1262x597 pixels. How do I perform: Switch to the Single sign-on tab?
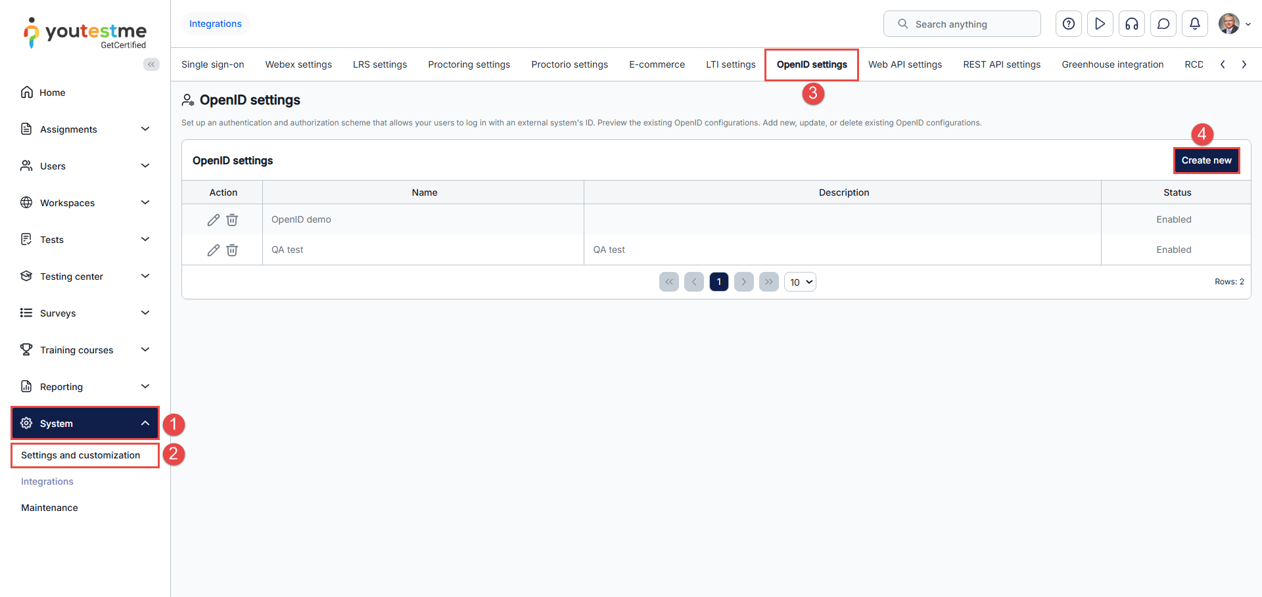pos(212,64)
